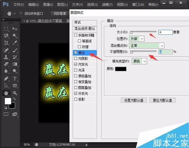The width and height of the screenshot is (189, 148).
Task: Select the Dodge tool
Action: (x=15, y=71)
